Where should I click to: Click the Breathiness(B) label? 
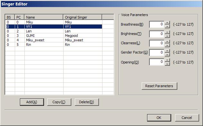coord(132,24)
